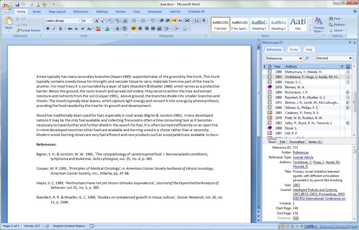The image size is (359, 230).
Task: Click the zoom slider handle
Action: point(334,226)
